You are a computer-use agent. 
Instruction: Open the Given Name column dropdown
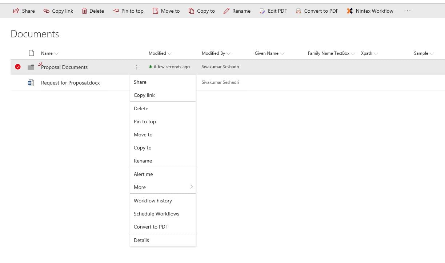[282, 53]
